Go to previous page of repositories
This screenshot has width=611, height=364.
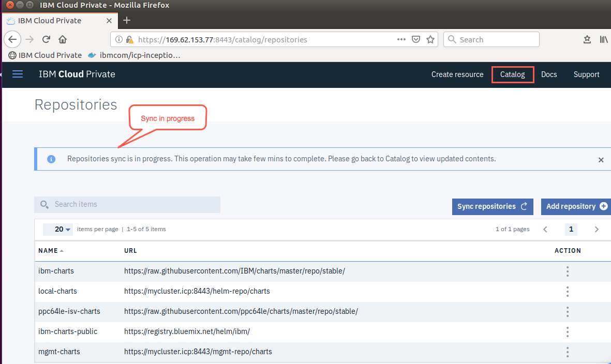click(x=545, y=229)
